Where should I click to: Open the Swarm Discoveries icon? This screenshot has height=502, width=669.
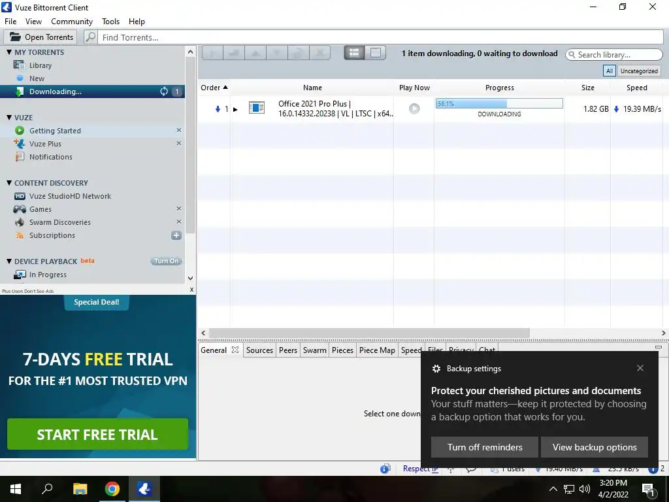tap(20, 222)
